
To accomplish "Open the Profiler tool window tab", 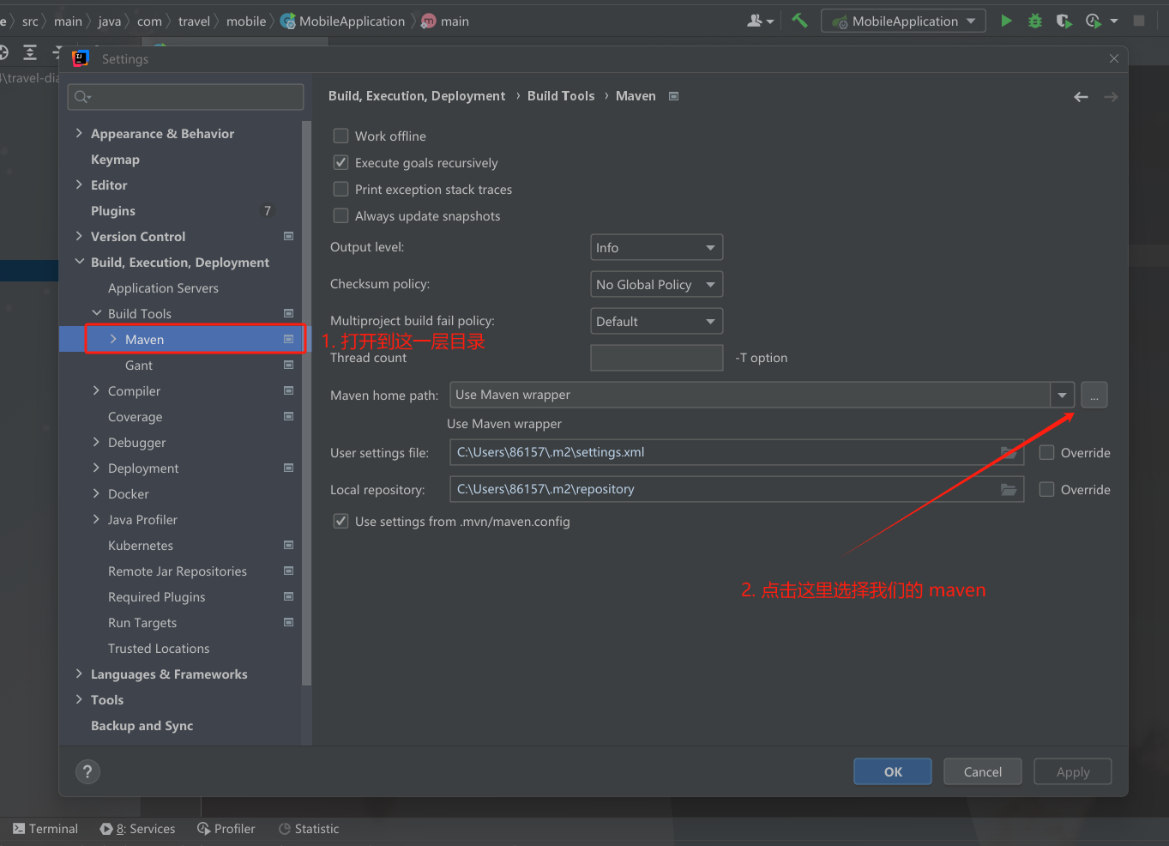I will (226, 829).
